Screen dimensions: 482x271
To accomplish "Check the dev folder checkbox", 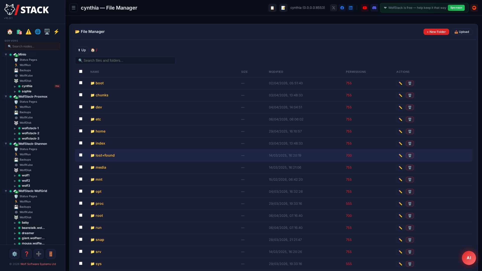I will click(81, 107).
